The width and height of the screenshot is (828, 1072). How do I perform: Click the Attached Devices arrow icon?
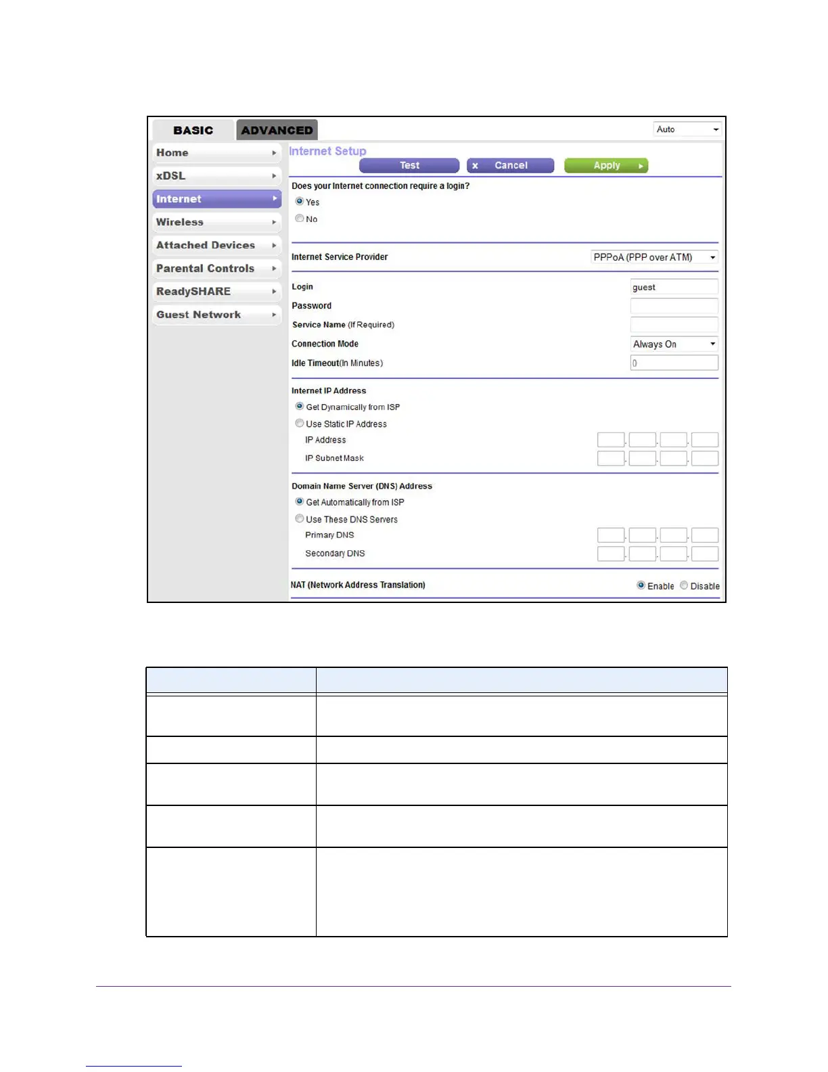(274, 246)
